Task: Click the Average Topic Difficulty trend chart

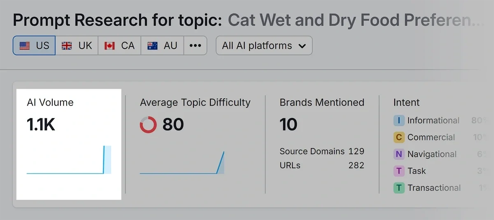Action: (182, 162)
